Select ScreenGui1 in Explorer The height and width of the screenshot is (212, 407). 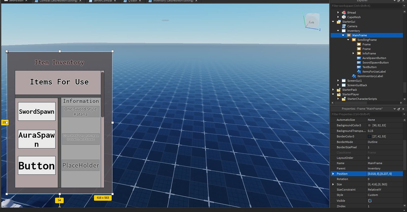(354, 81)
